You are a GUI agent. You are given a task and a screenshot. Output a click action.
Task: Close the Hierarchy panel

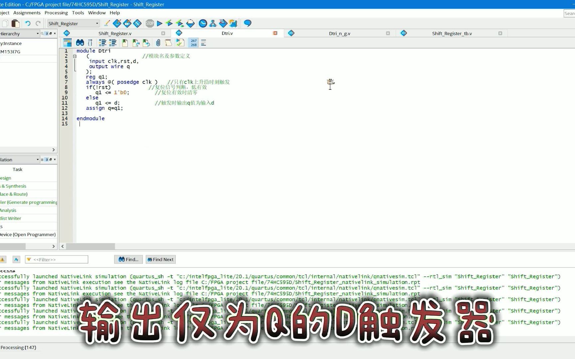pyautogui.click(x=55, y=34)
